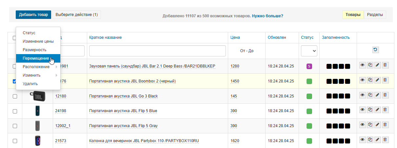The height and width of the screenshot is (148, 397).
Task: Duplicate the JBL Boombox 2 product
Action: [x=370, y=80]
